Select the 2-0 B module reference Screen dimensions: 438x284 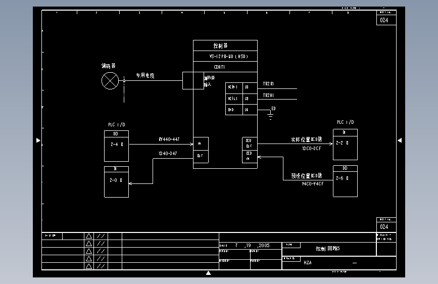(116, 180)
